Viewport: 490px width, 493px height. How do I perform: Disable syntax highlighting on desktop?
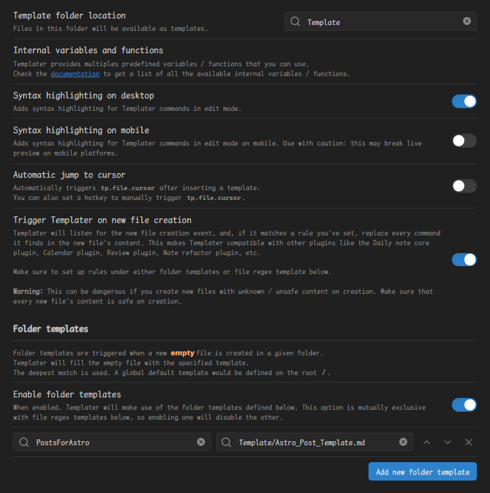point(464,101)
